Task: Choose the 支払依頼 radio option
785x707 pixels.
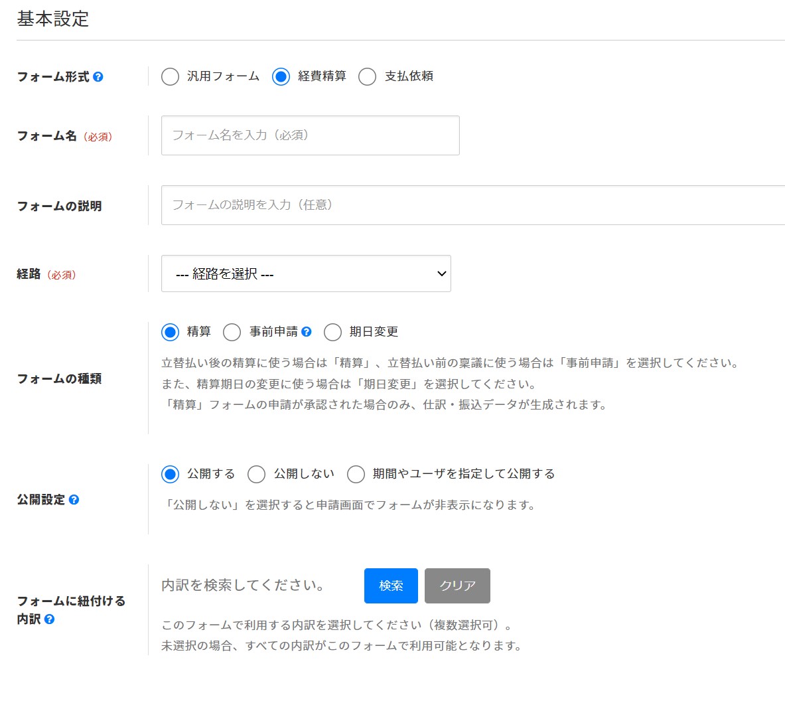Action: [x=368, y=77]
